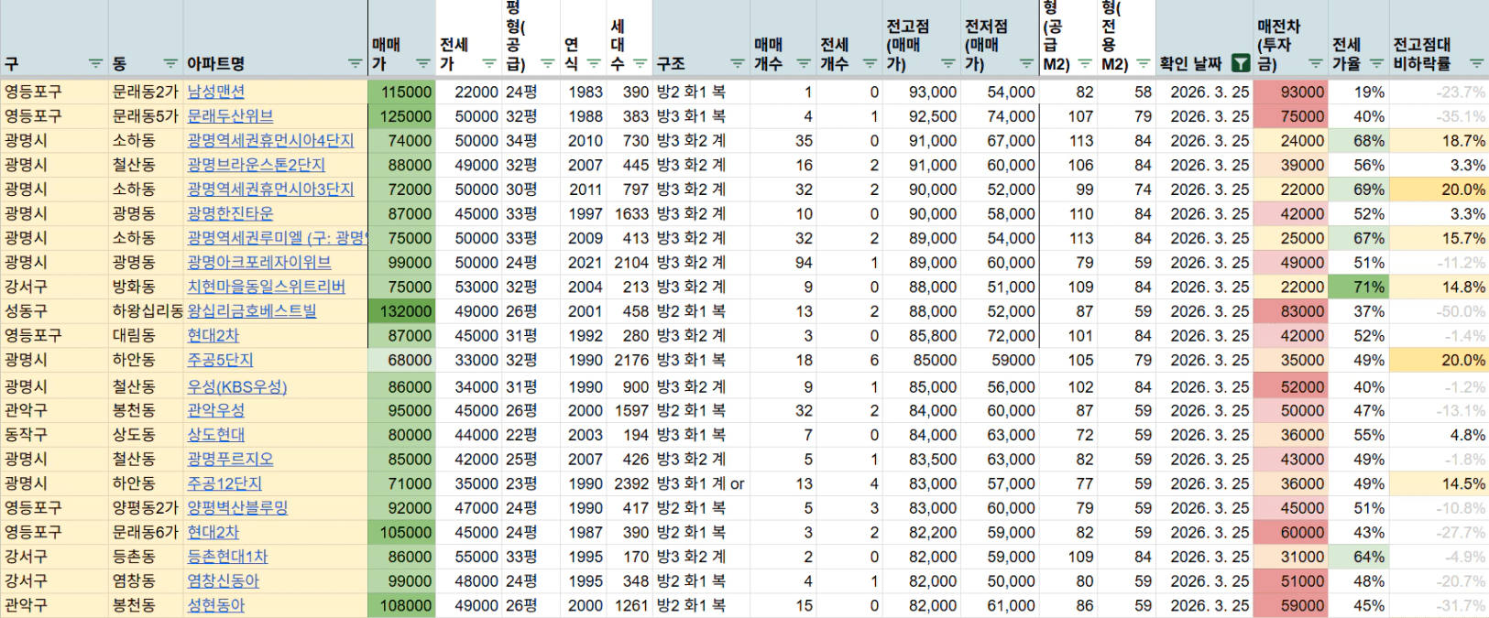
Task: Click the 아파트명 column filter icon
Action: click(x=356, y=63)
